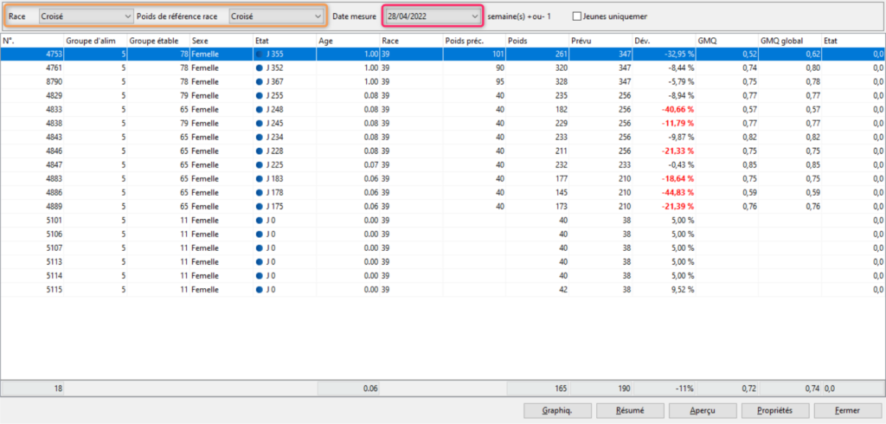The width and height of the screenshot is (886, 424).
Task: Sort by the GMQ global column header
Action: (789, 40)
